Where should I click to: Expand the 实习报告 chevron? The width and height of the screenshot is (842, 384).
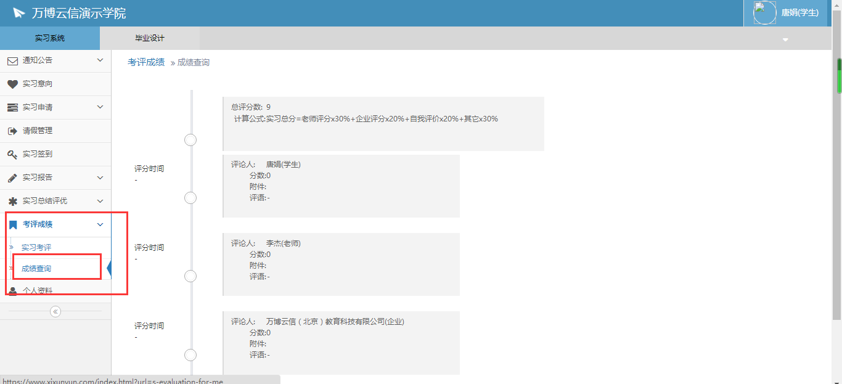coord(100,178)
